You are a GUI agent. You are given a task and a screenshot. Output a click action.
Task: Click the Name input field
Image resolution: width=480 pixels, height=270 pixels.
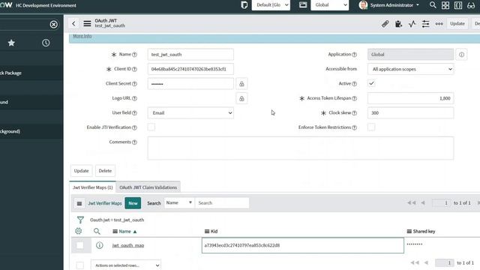click(x=190, y=55)
